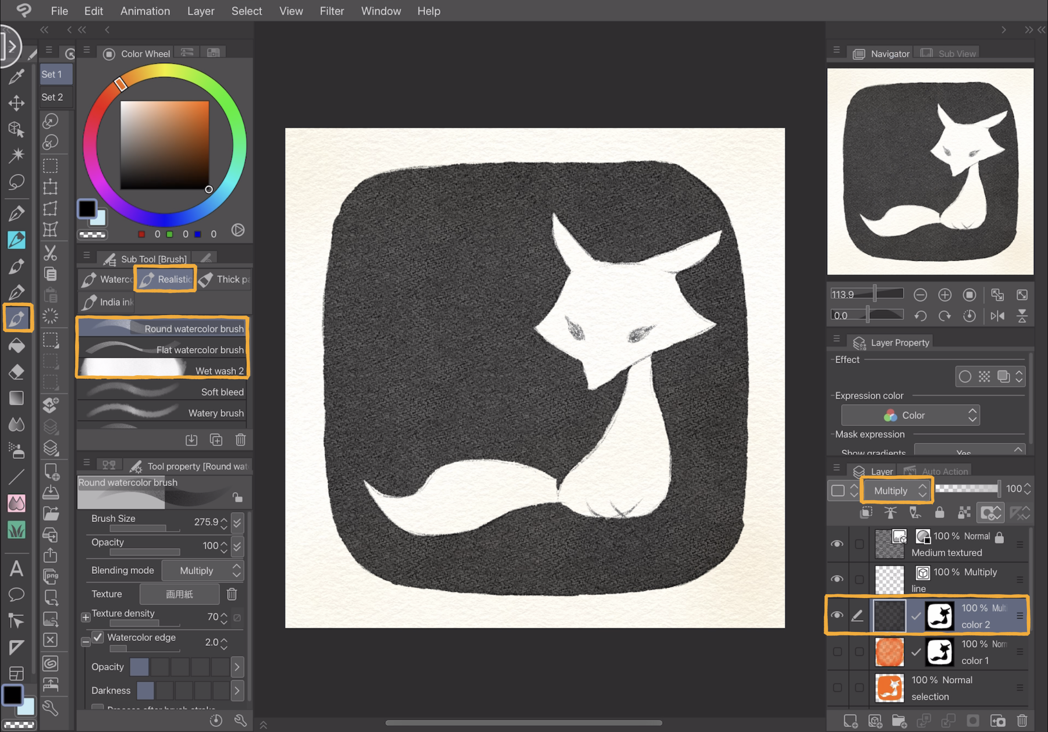Viewport: 1048px width, 732px height.
Task: Click the main black color swatch
Action: click(x=87, y=209)
